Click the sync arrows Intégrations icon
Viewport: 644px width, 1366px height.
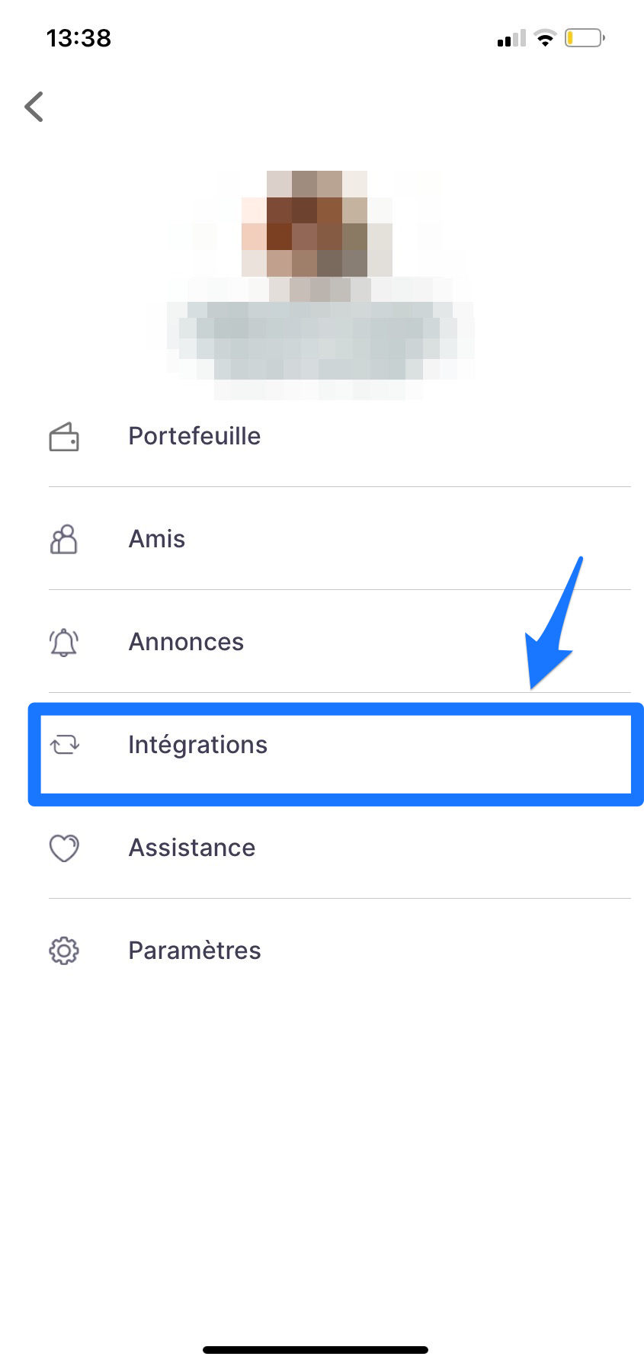click(x=65, y=745)
